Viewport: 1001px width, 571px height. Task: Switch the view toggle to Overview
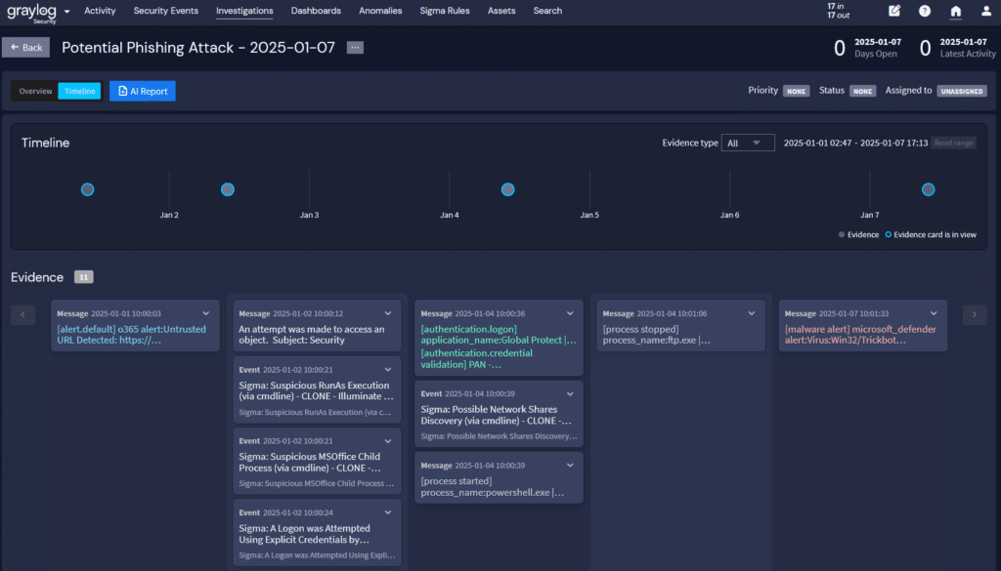[34, 90]
